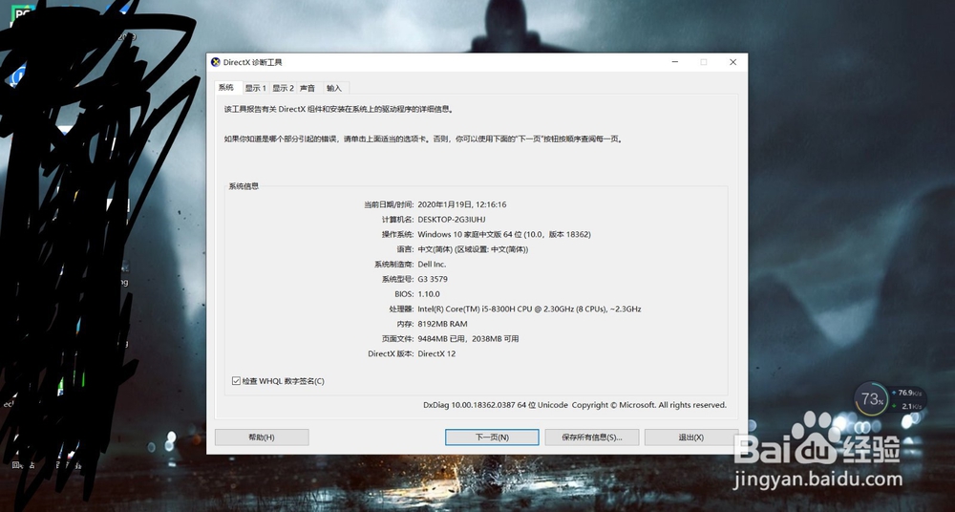Image resolution: width=955 pixels, height=512 pixels.
Task: Click the 退出(X) button
Action: click(691, 437)
